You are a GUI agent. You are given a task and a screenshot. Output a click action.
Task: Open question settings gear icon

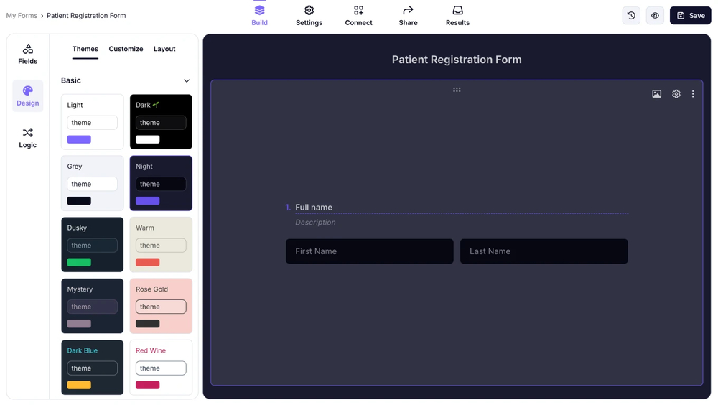coord(676,94)
